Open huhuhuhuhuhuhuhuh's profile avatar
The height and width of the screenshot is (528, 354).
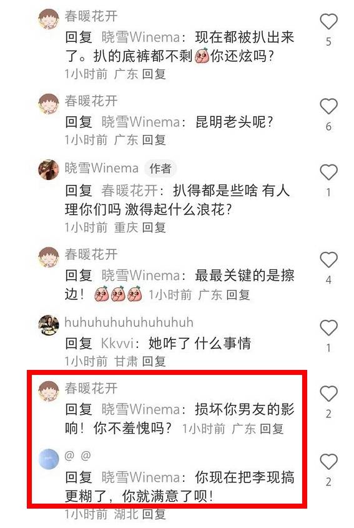click(x=49, y=326)
